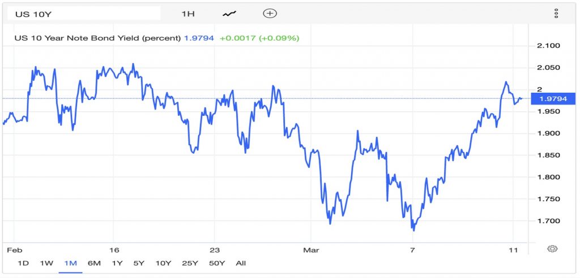Click the 1.9794 current price label on axis

(554, 99)
